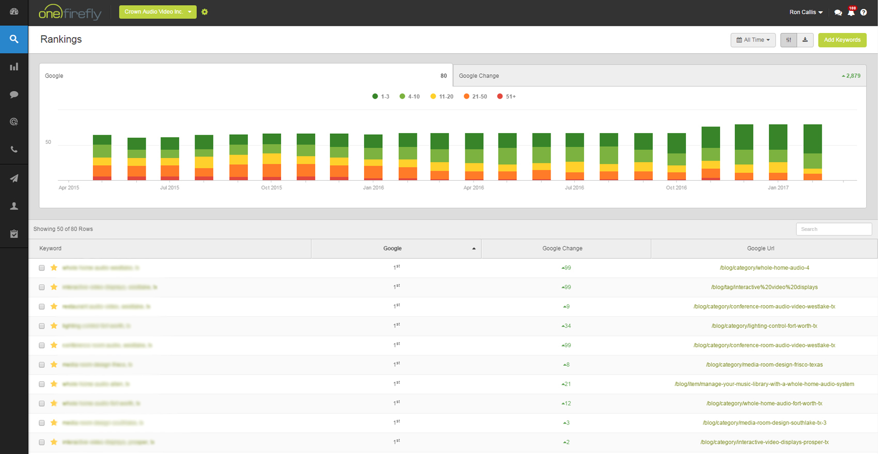
Task: Open the /blog/category/whole-home-audio-4 link
Action: point(764,268)
